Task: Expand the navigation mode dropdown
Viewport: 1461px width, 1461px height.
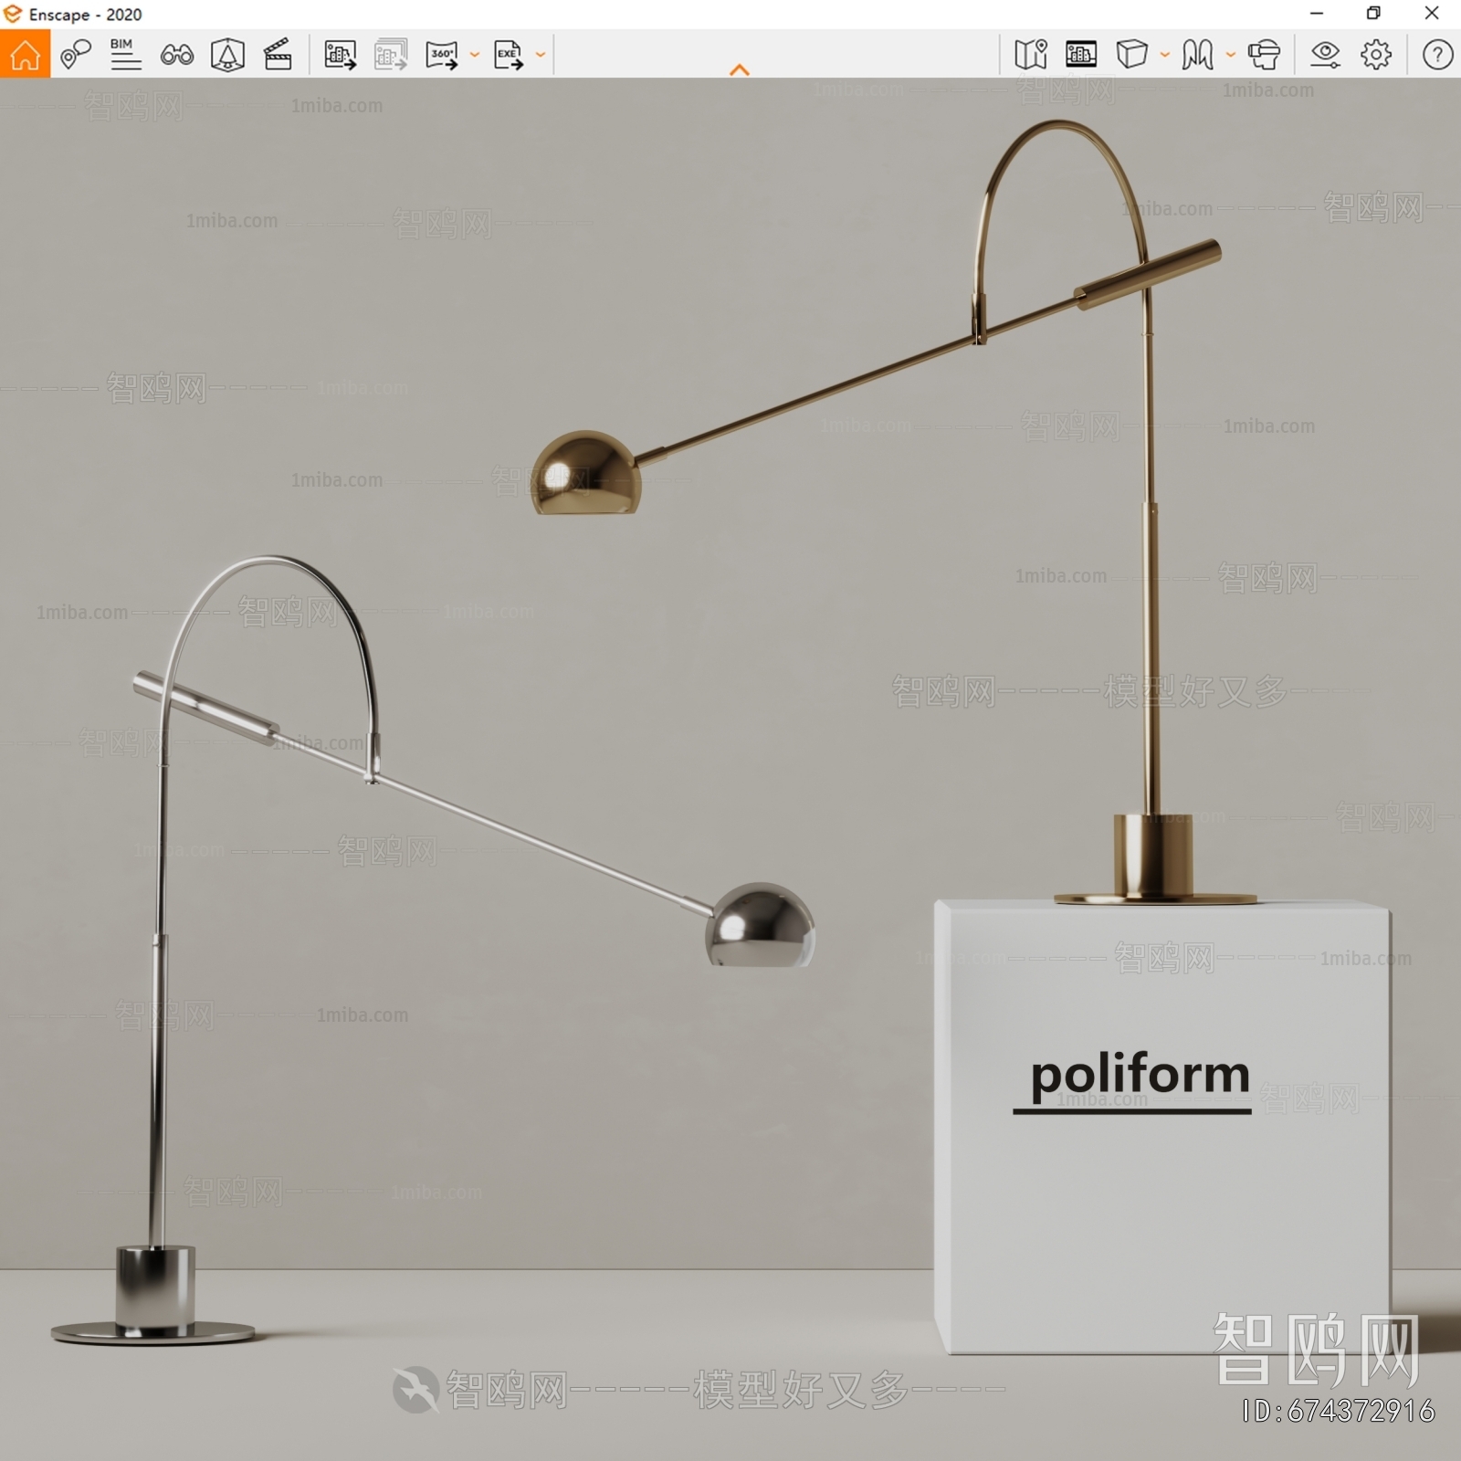Action: [1230, 55]
